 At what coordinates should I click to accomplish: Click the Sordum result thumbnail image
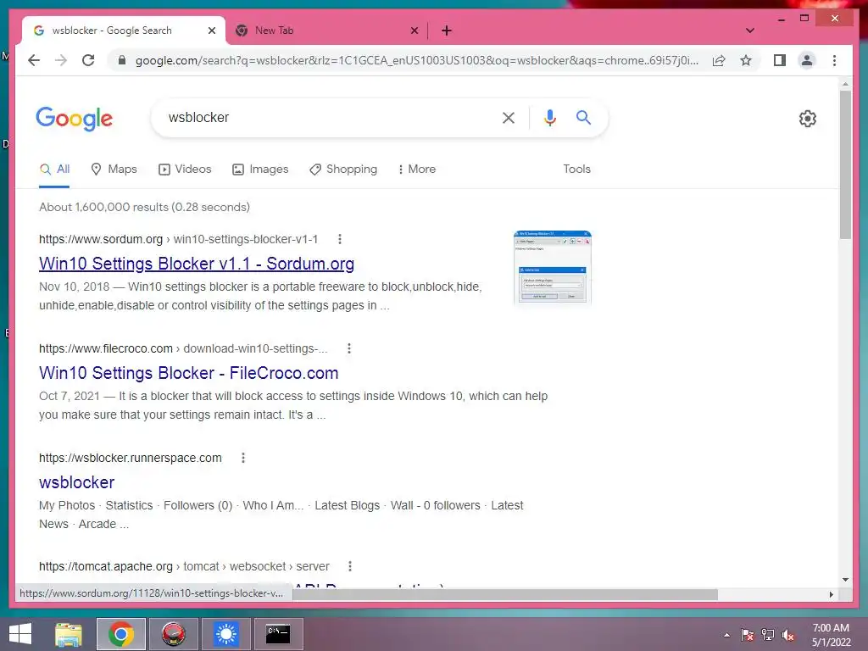(553, 268)
